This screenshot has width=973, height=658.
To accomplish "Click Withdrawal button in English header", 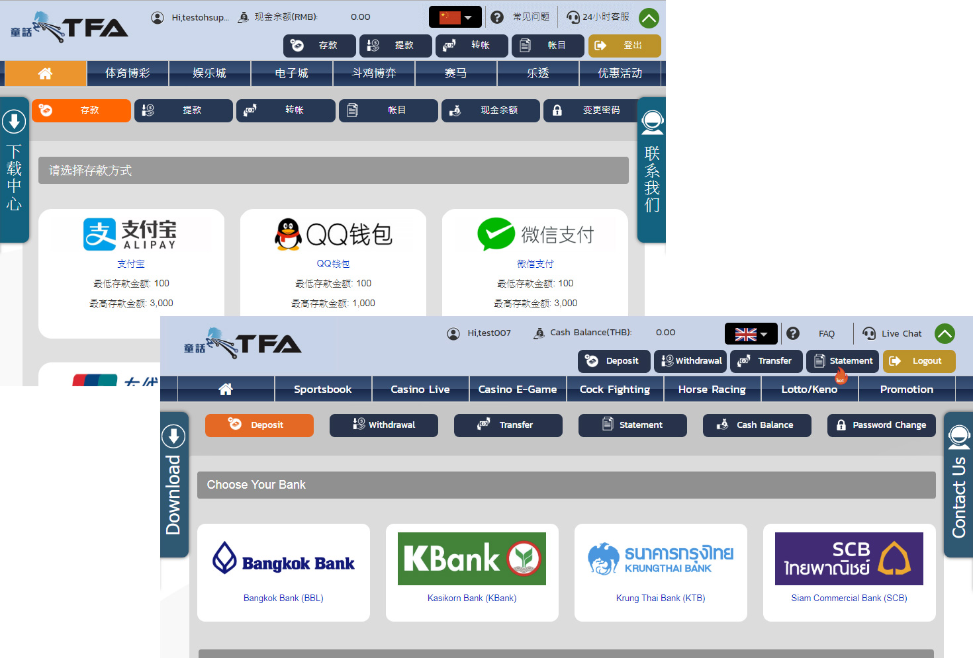I will 690,361.
